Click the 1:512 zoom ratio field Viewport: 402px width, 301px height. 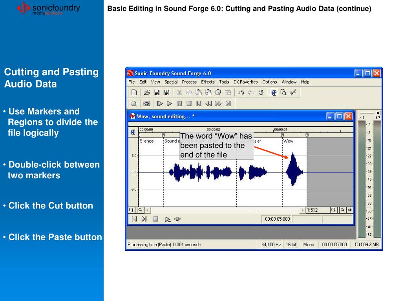click(318, 210)
